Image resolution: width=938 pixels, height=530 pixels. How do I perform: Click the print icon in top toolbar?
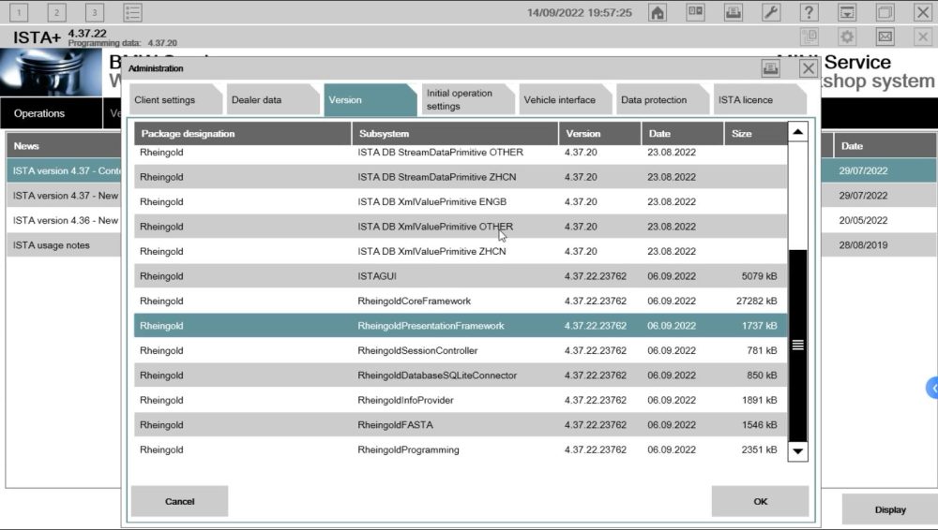tap(734, 12)
